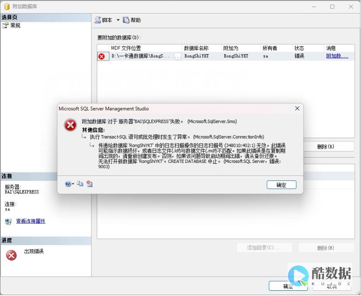Copy the error message text icon
Viewport: 361px width, 296px height.
click(80, 183)
